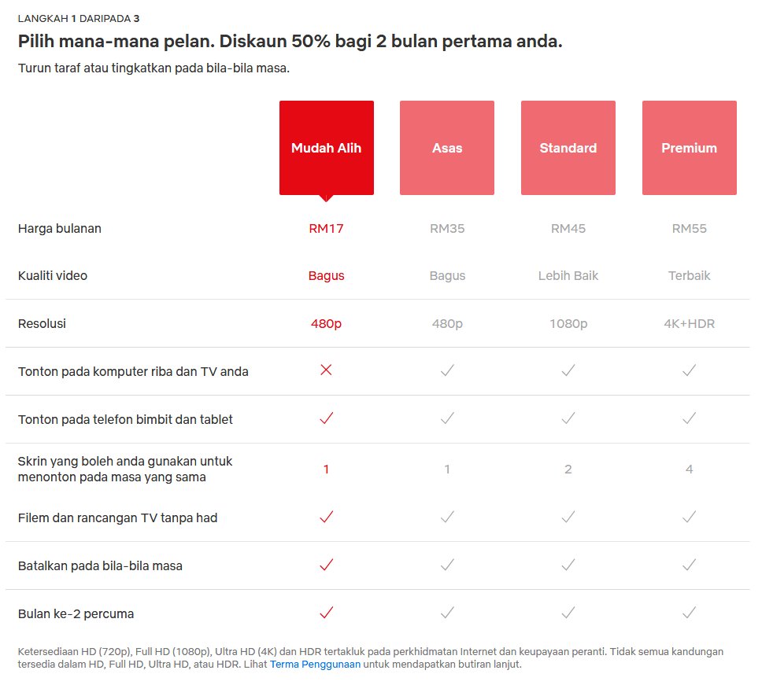Click Standard checkmark for unlimited films row
This screenshot has width=762, height=685.
coord(568,517)
